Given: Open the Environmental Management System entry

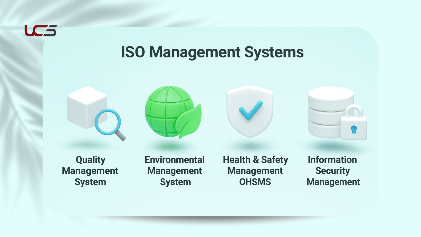Looking at the screenshot, I should pyautogui.click(x=175, y=171).
